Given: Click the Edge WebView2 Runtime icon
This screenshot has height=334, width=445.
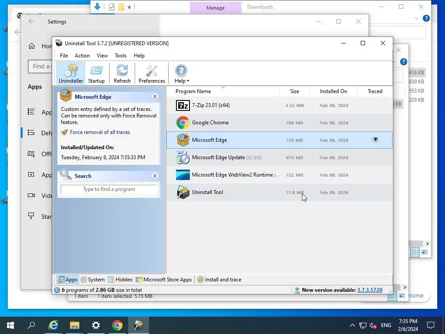Looking at the screenshot, I should click(x=183, y=175).
